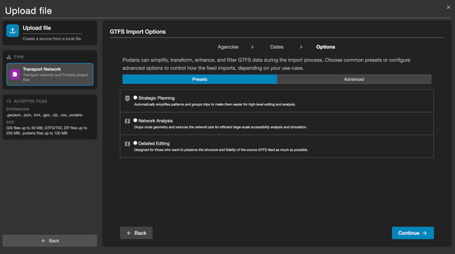Image resolution: width=455 pixels, height=254 pixels.
Task: Click the chevron between Dates and Options
Action: click(x=301, y=47)
